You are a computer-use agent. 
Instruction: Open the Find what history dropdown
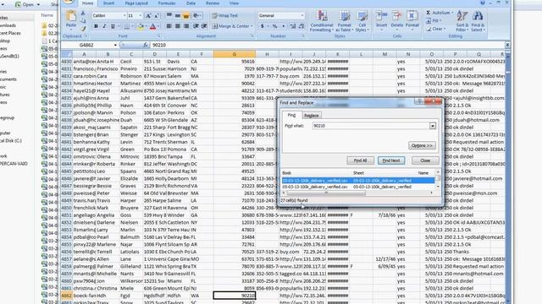[433, 126]
